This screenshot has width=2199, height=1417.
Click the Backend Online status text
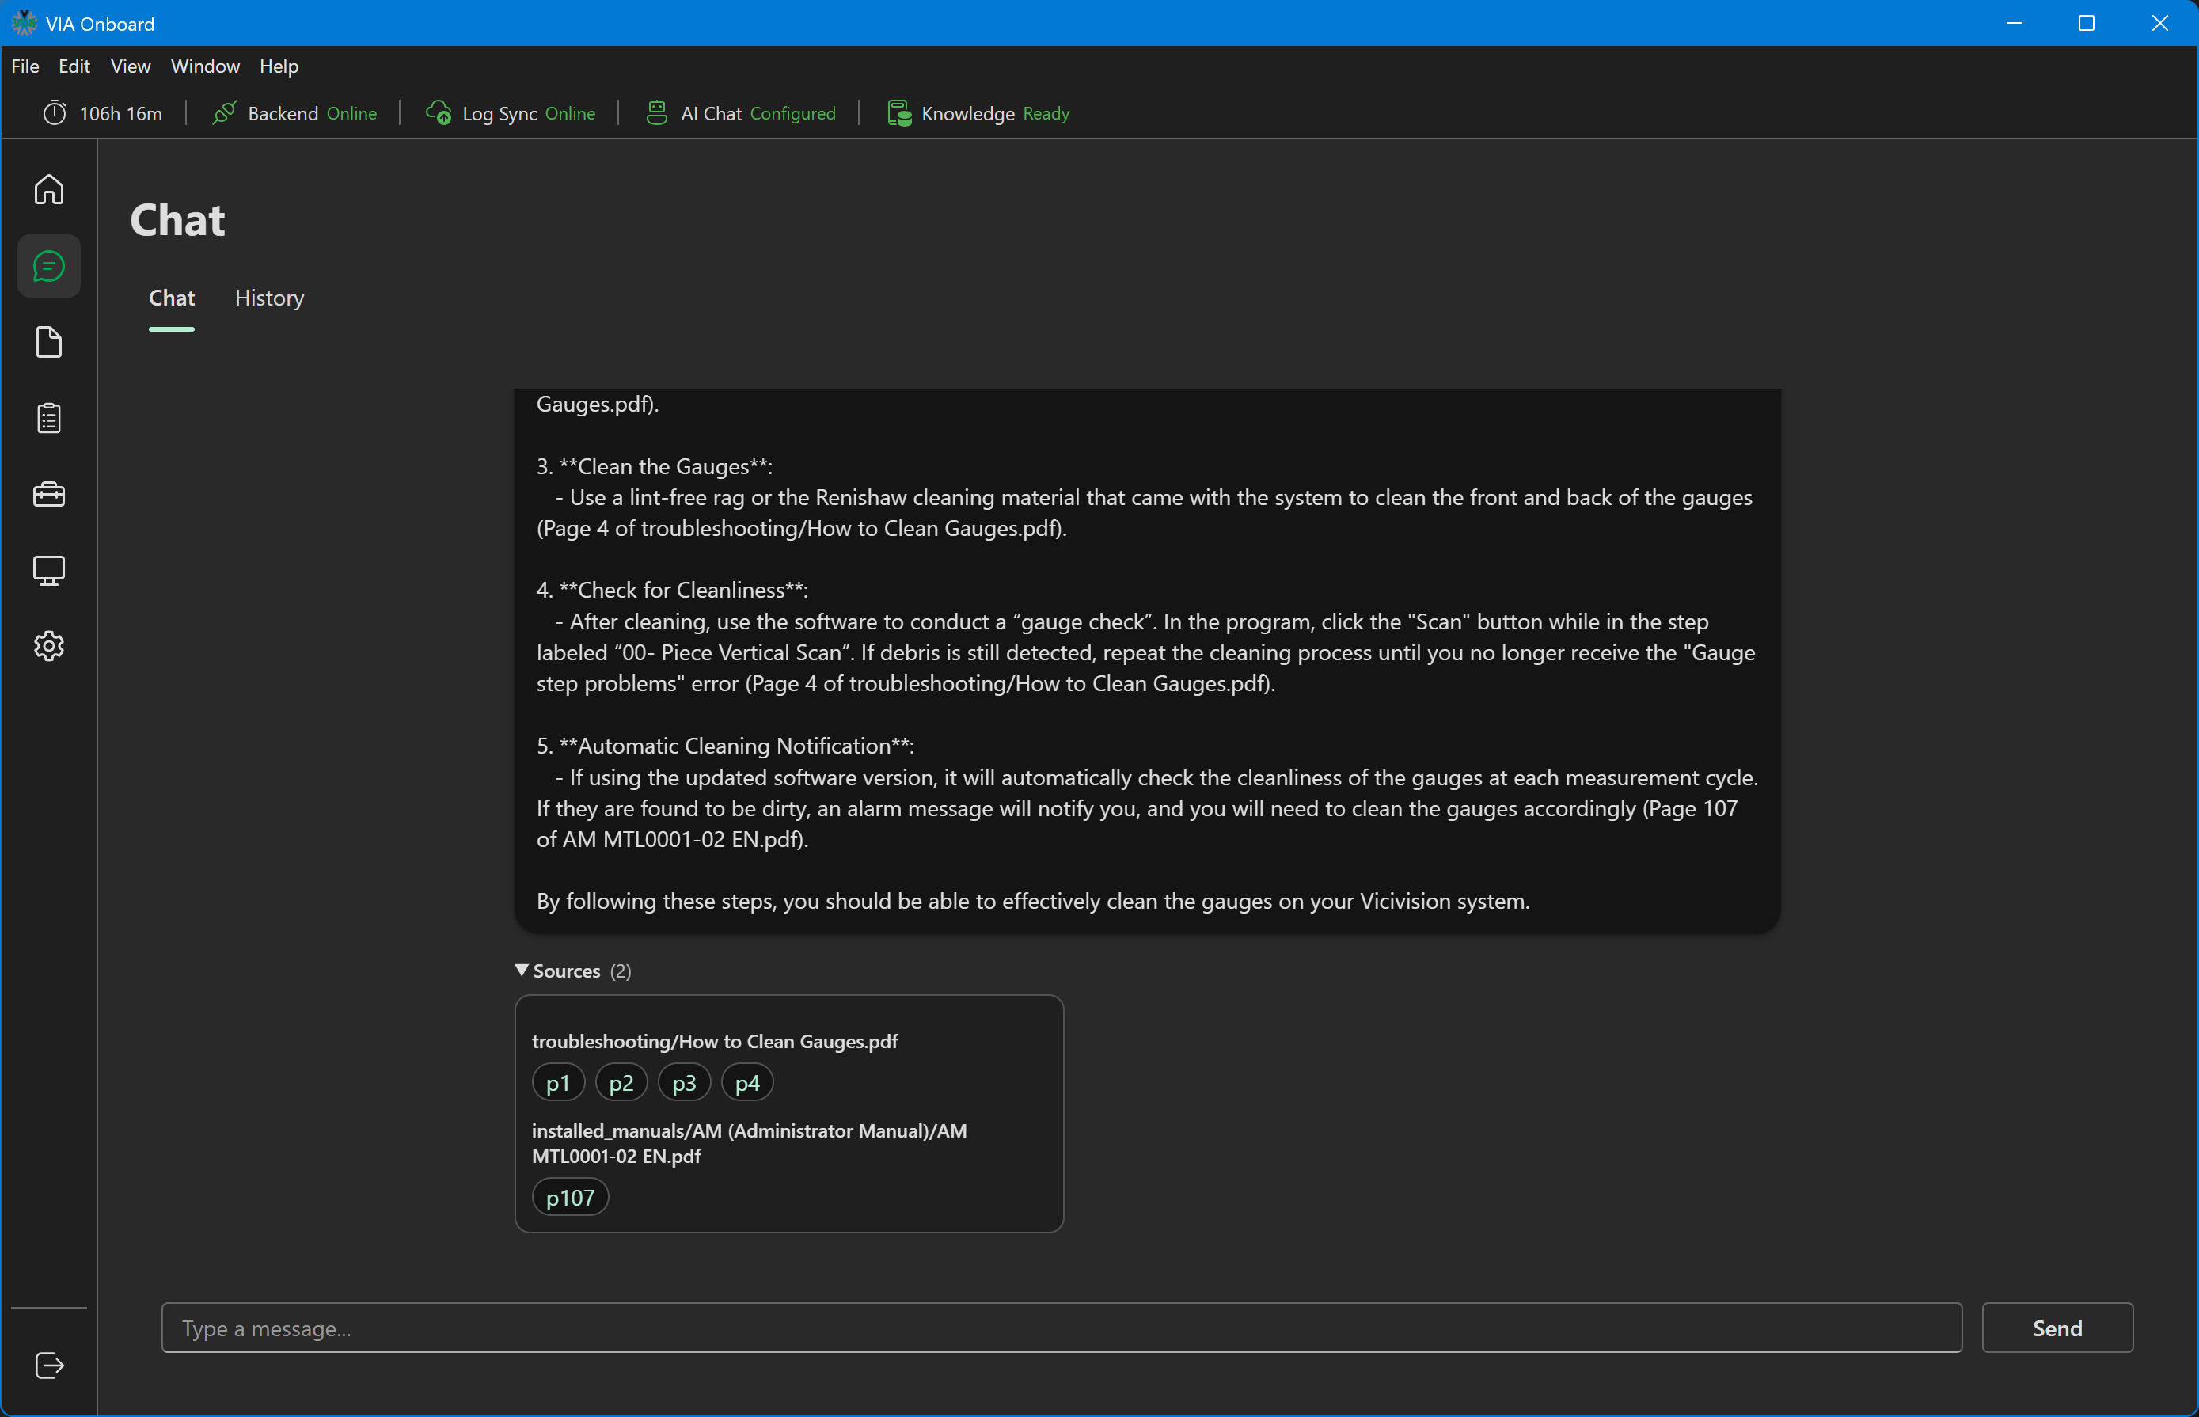click(312, 113)
